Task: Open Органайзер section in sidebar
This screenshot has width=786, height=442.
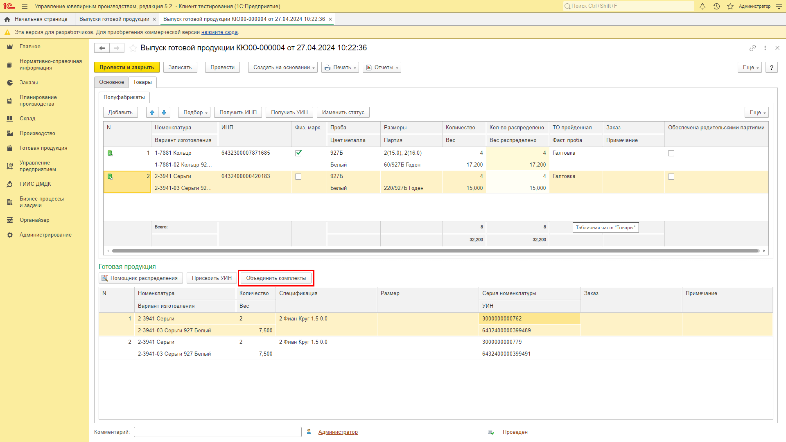Action: click(x=34, y=220)
